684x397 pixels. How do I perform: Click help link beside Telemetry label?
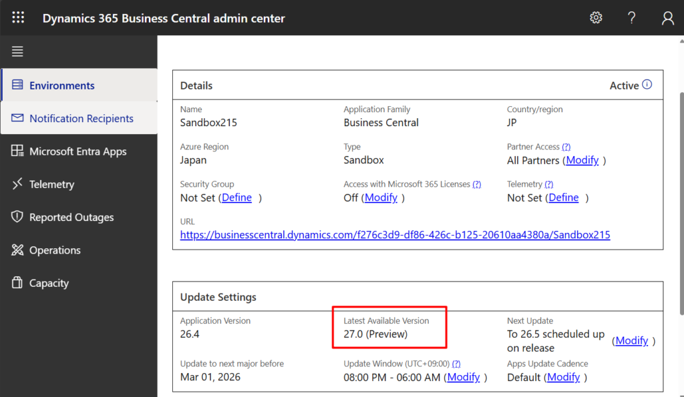548,184
